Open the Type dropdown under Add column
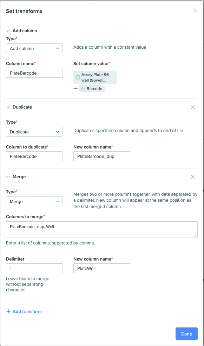The image size is (204, 346). (34, 48)
